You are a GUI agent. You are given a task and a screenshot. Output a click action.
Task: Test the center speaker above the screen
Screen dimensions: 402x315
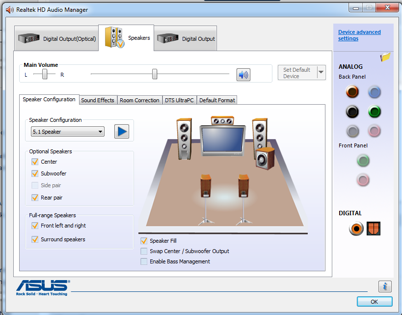click(x=222, y=121)
